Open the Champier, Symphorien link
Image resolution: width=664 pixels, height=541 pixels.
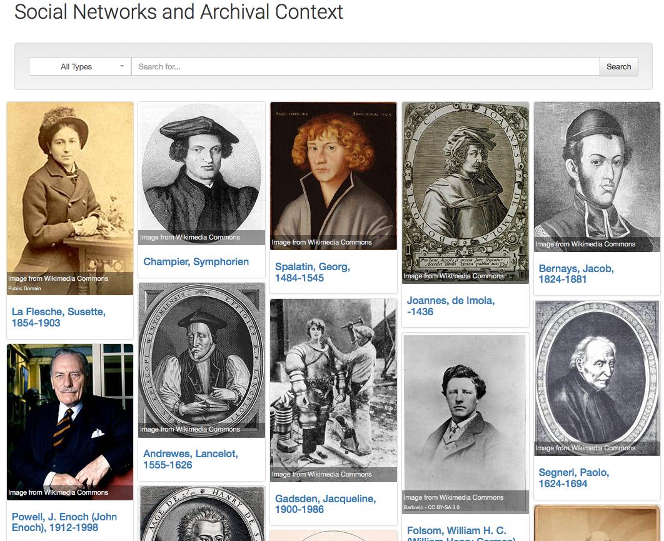pos(196,262)
